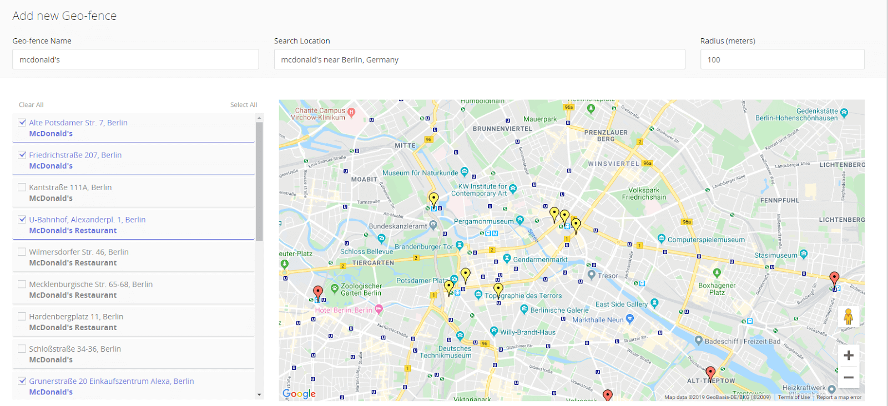
Task: Select Schloss Bellevue landmark icon
Action: (381, 238)
